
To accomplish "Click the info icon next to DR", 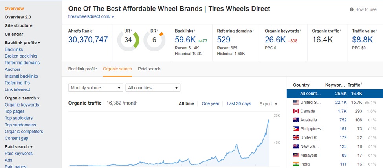I will [157, 30].
